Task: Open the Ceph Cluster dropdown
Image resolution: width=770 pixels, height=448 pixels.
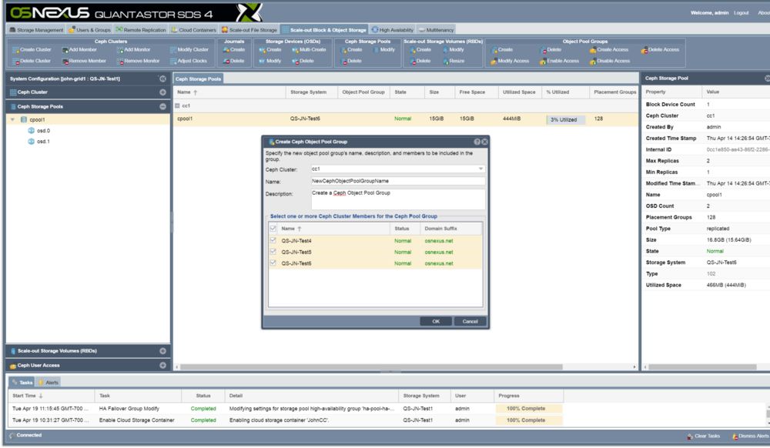Action: [480, 169]
